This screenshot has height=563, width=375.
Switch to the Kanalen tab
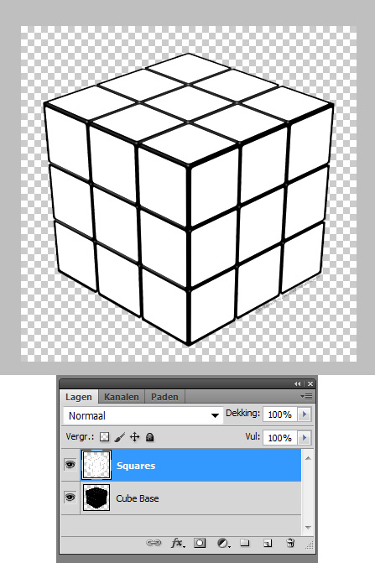(122, 397)
